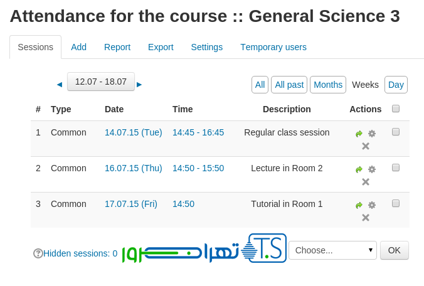Click gear edit icon for 16.07.15 session
Screen dimensions: 424x286
point(372,169)
